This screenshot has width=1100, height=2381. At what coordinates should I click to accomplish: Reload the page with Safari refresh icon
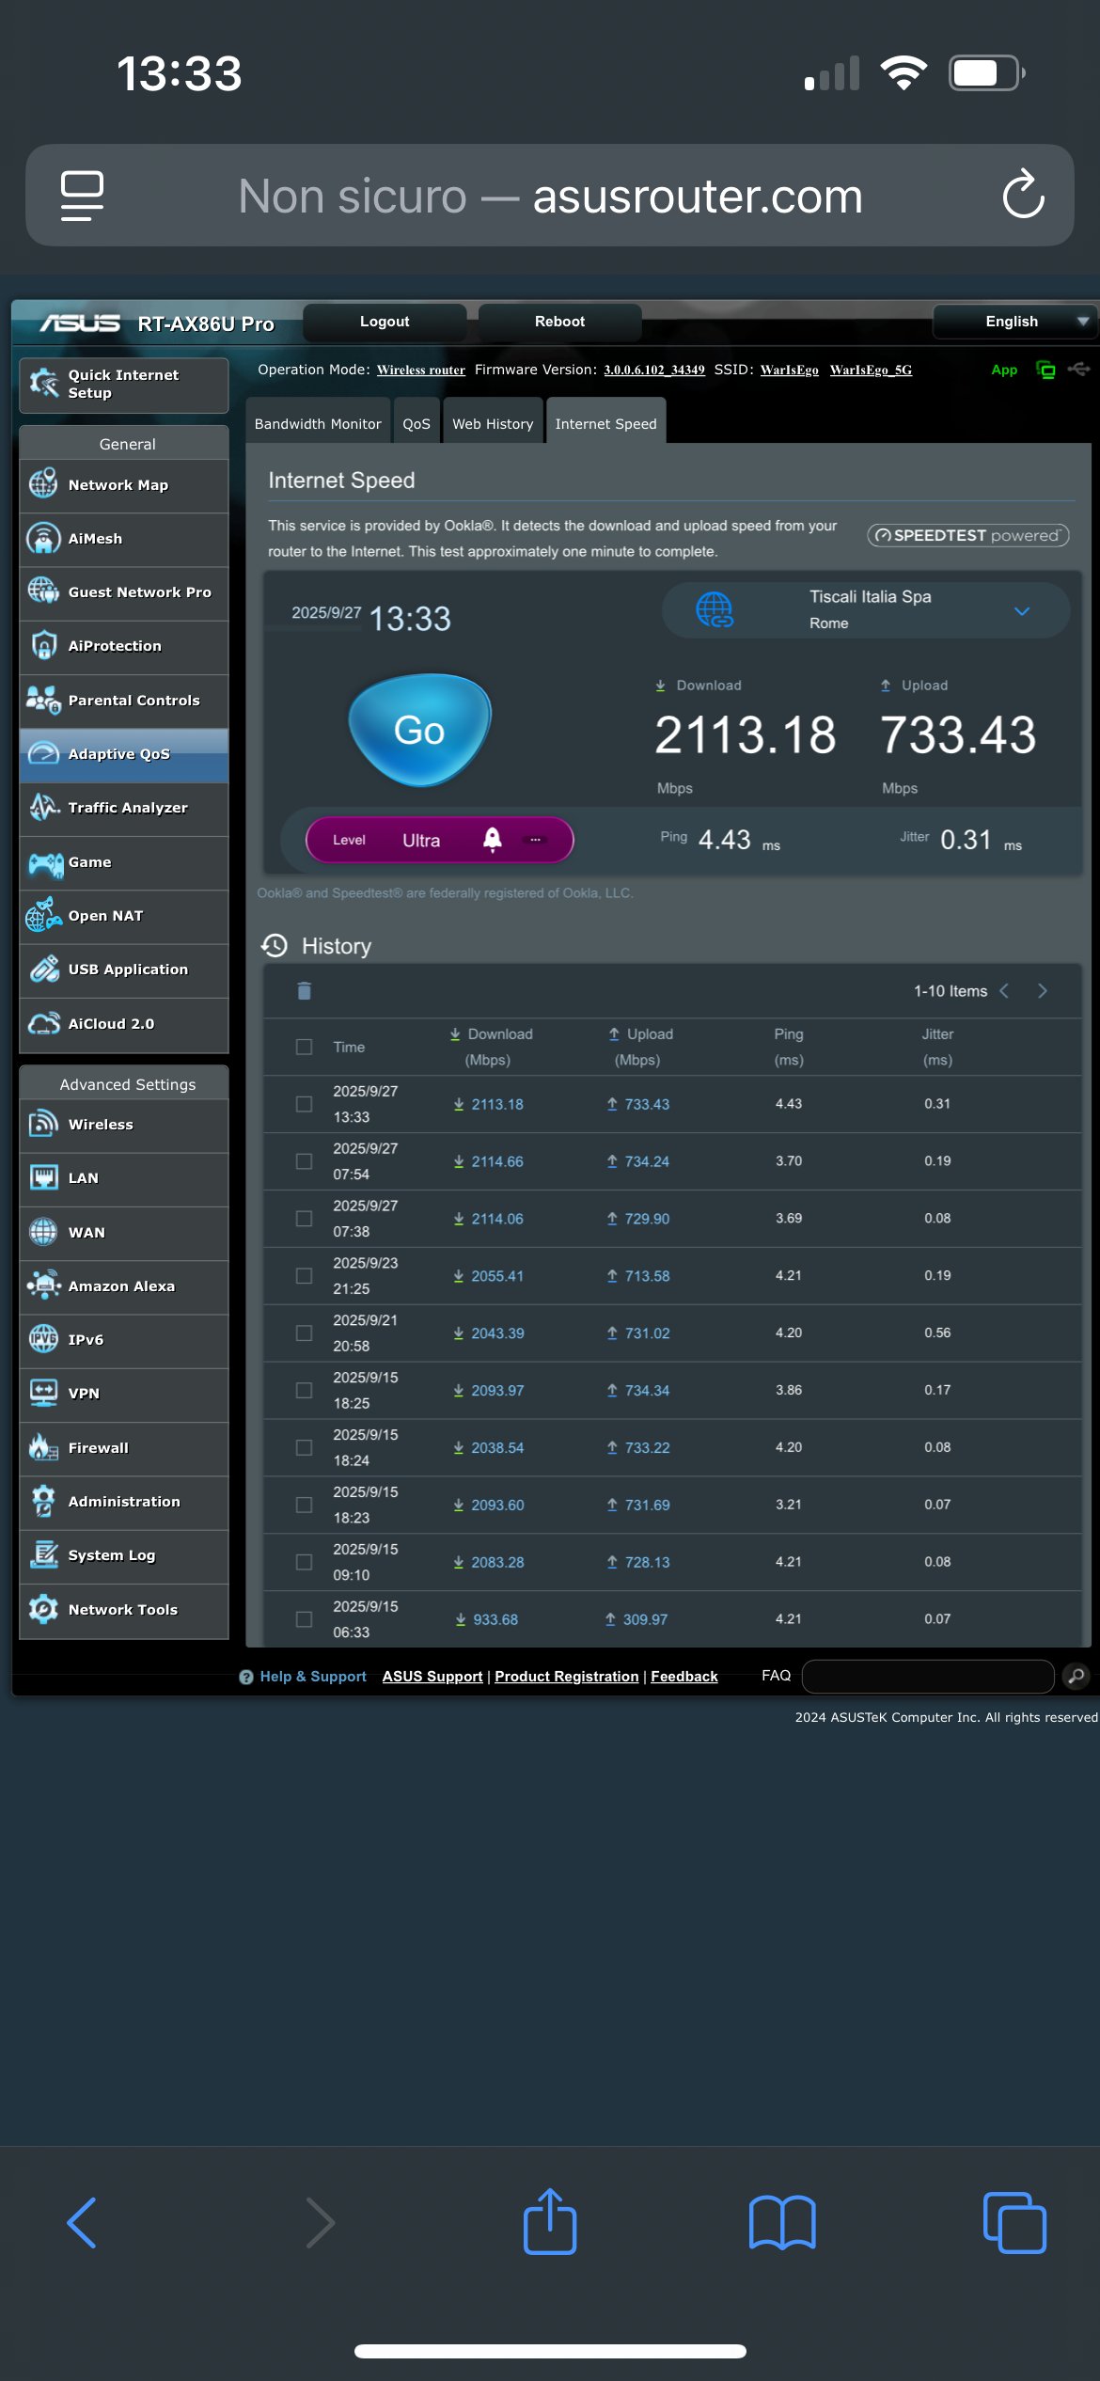pos(1023,196)
